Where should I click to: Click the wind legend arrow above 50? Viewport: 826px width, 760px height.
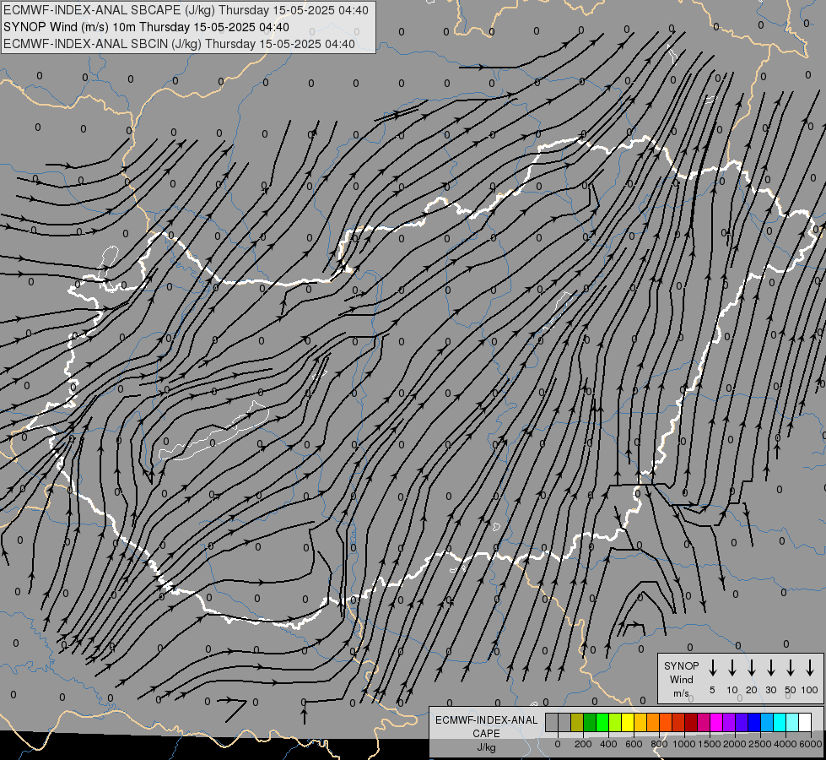(x=791, y=668)
